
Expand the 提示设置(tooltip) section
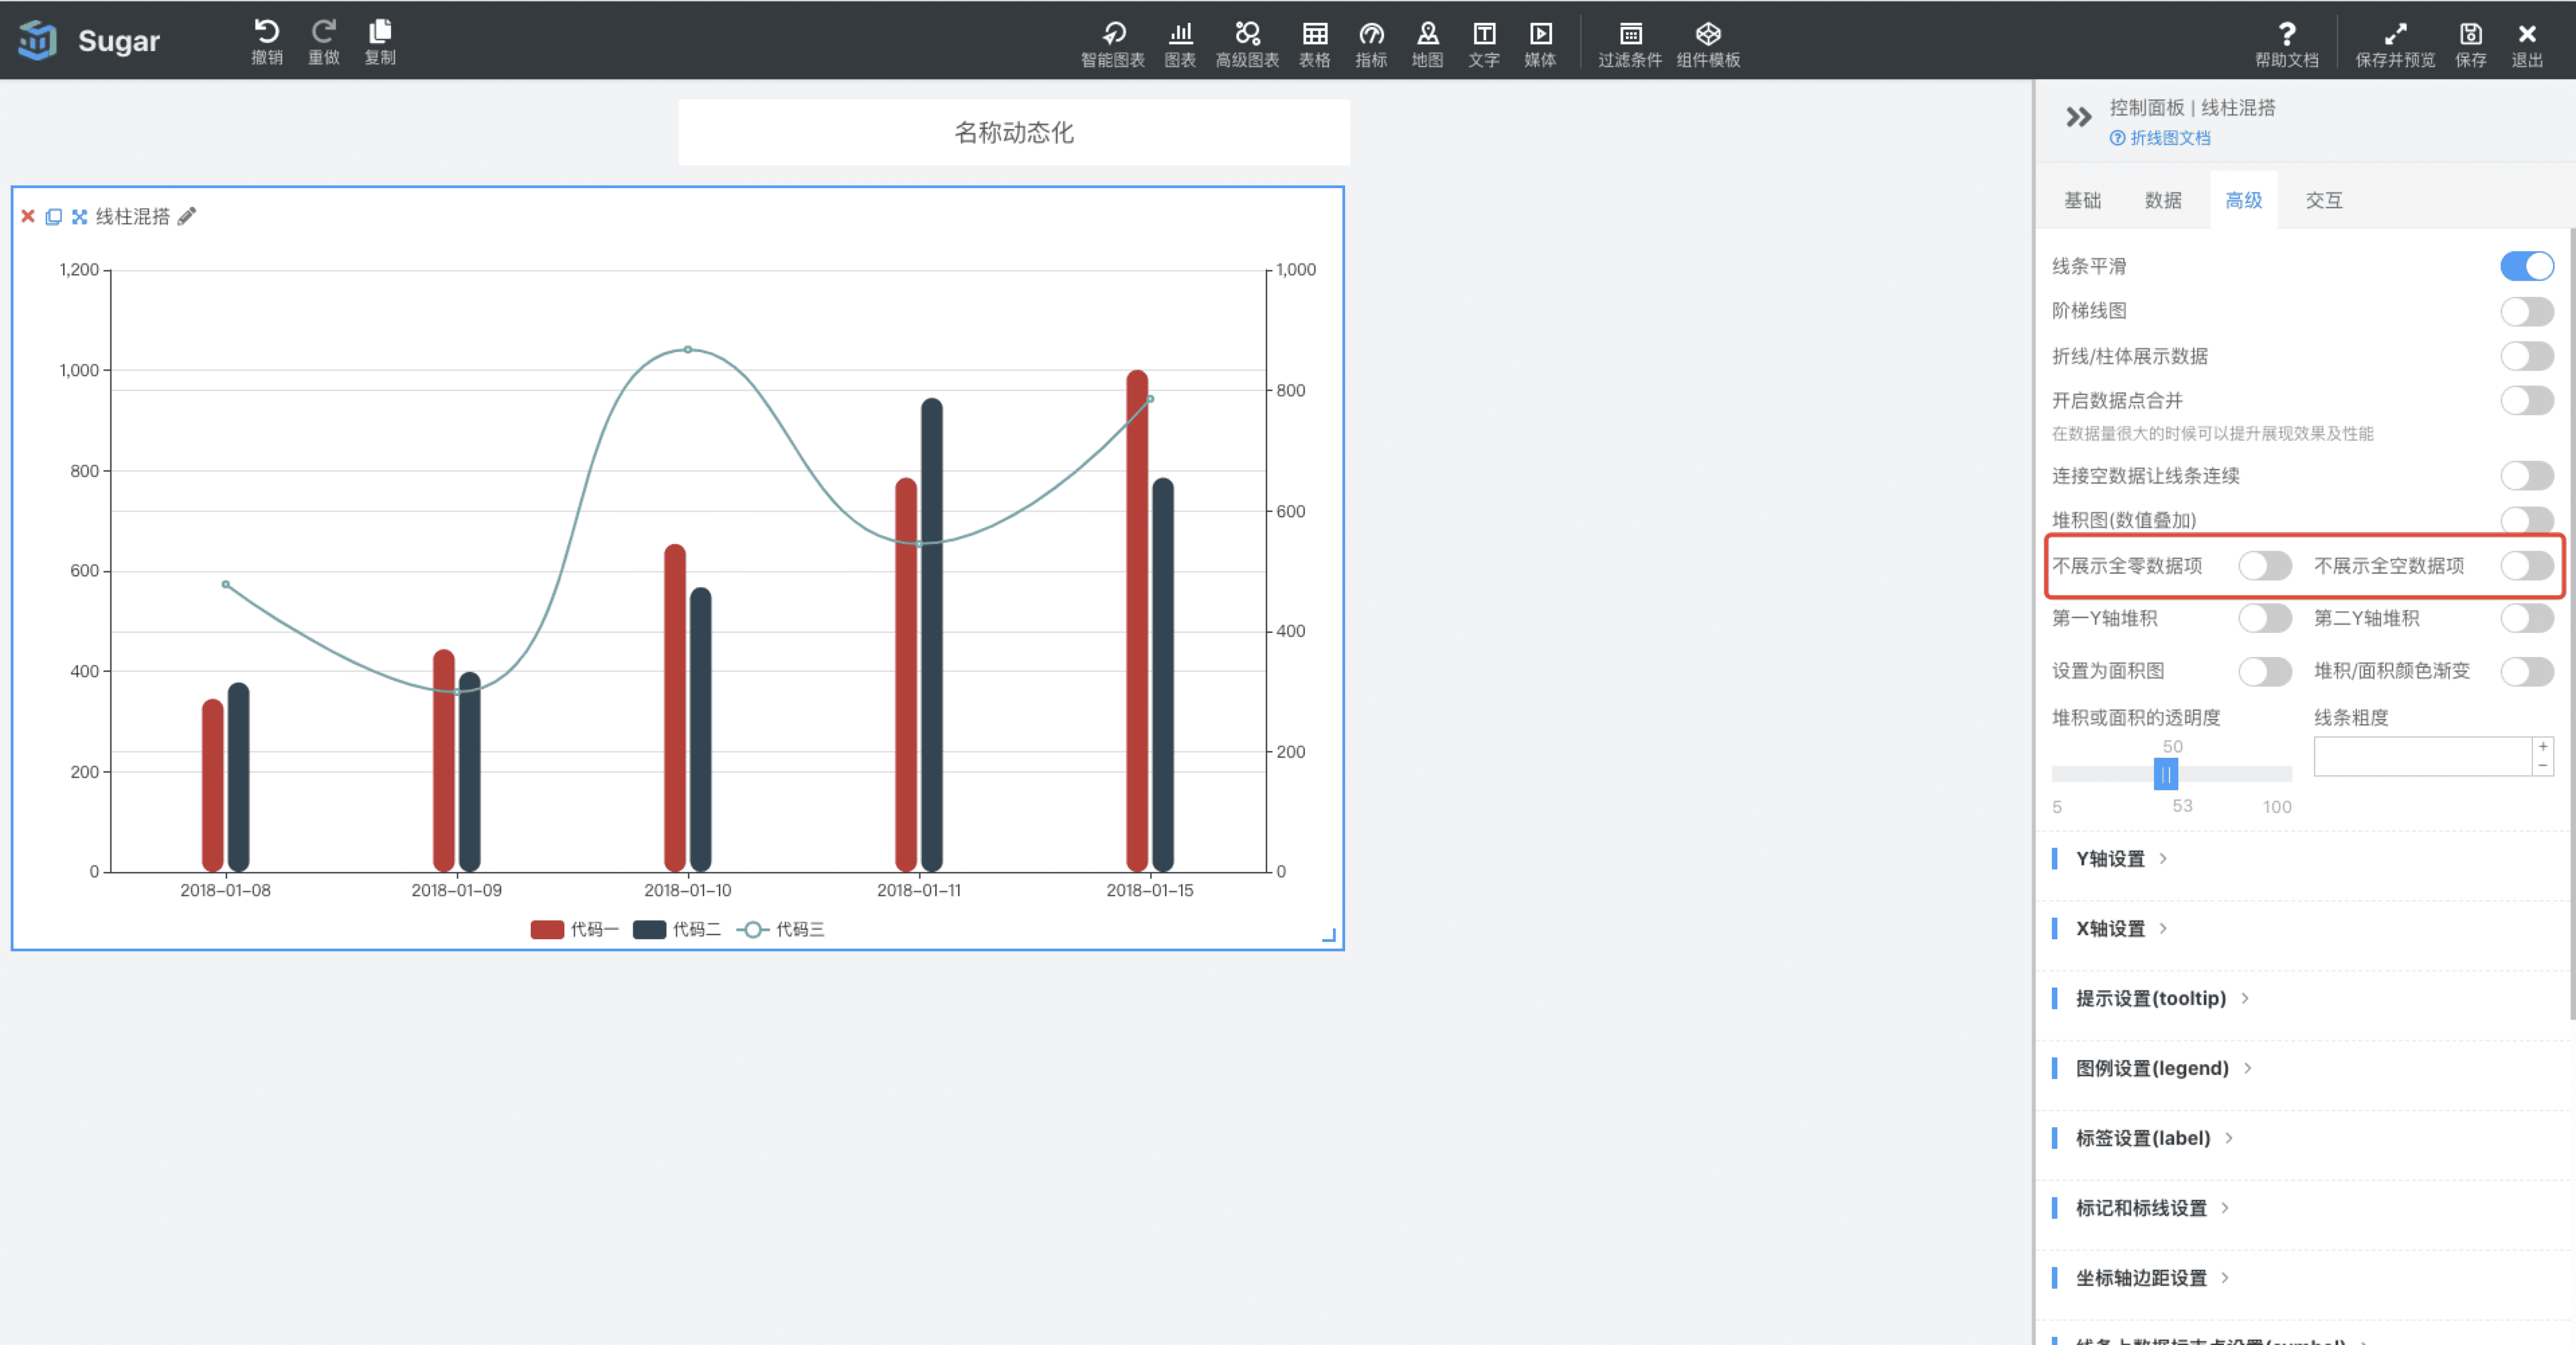pos(2150,998)
